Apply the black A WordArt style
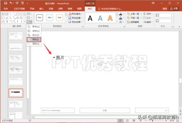182x123 pixels. tap(90, 18)
